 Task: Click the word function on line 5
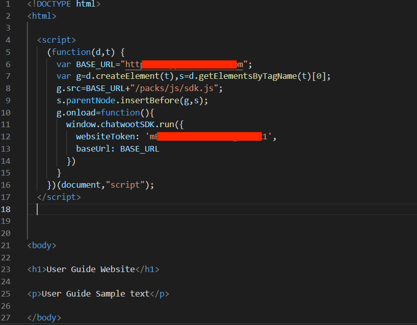coord(72,52)
